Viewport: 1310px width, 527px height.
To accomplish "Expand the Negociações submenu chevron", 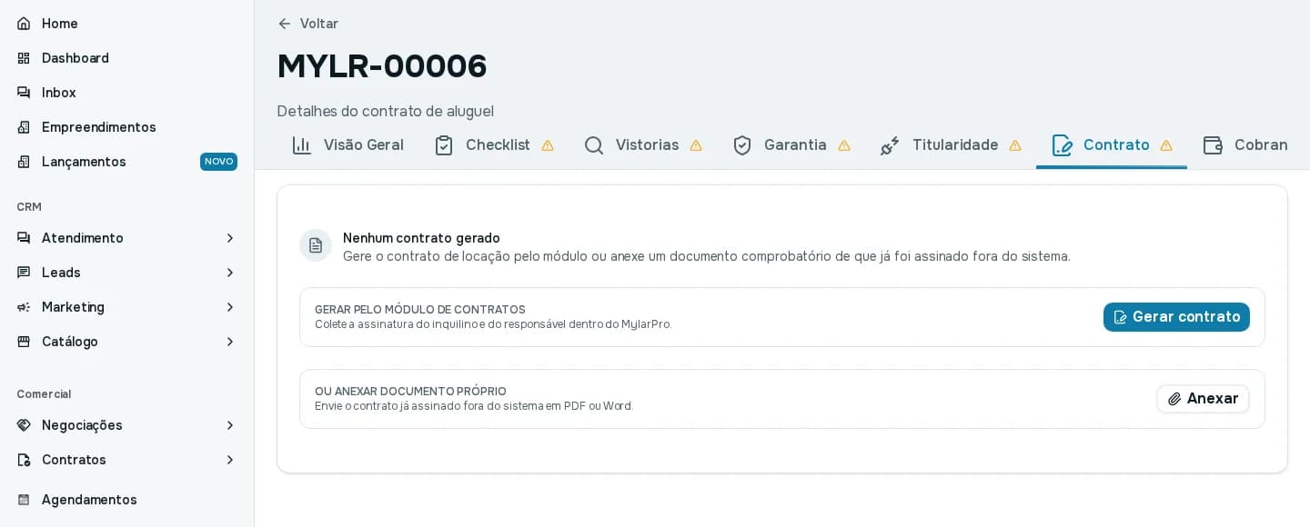I will click(230, 425).
